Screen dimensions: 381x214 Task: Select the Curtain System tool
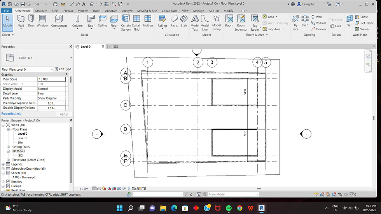126,23
